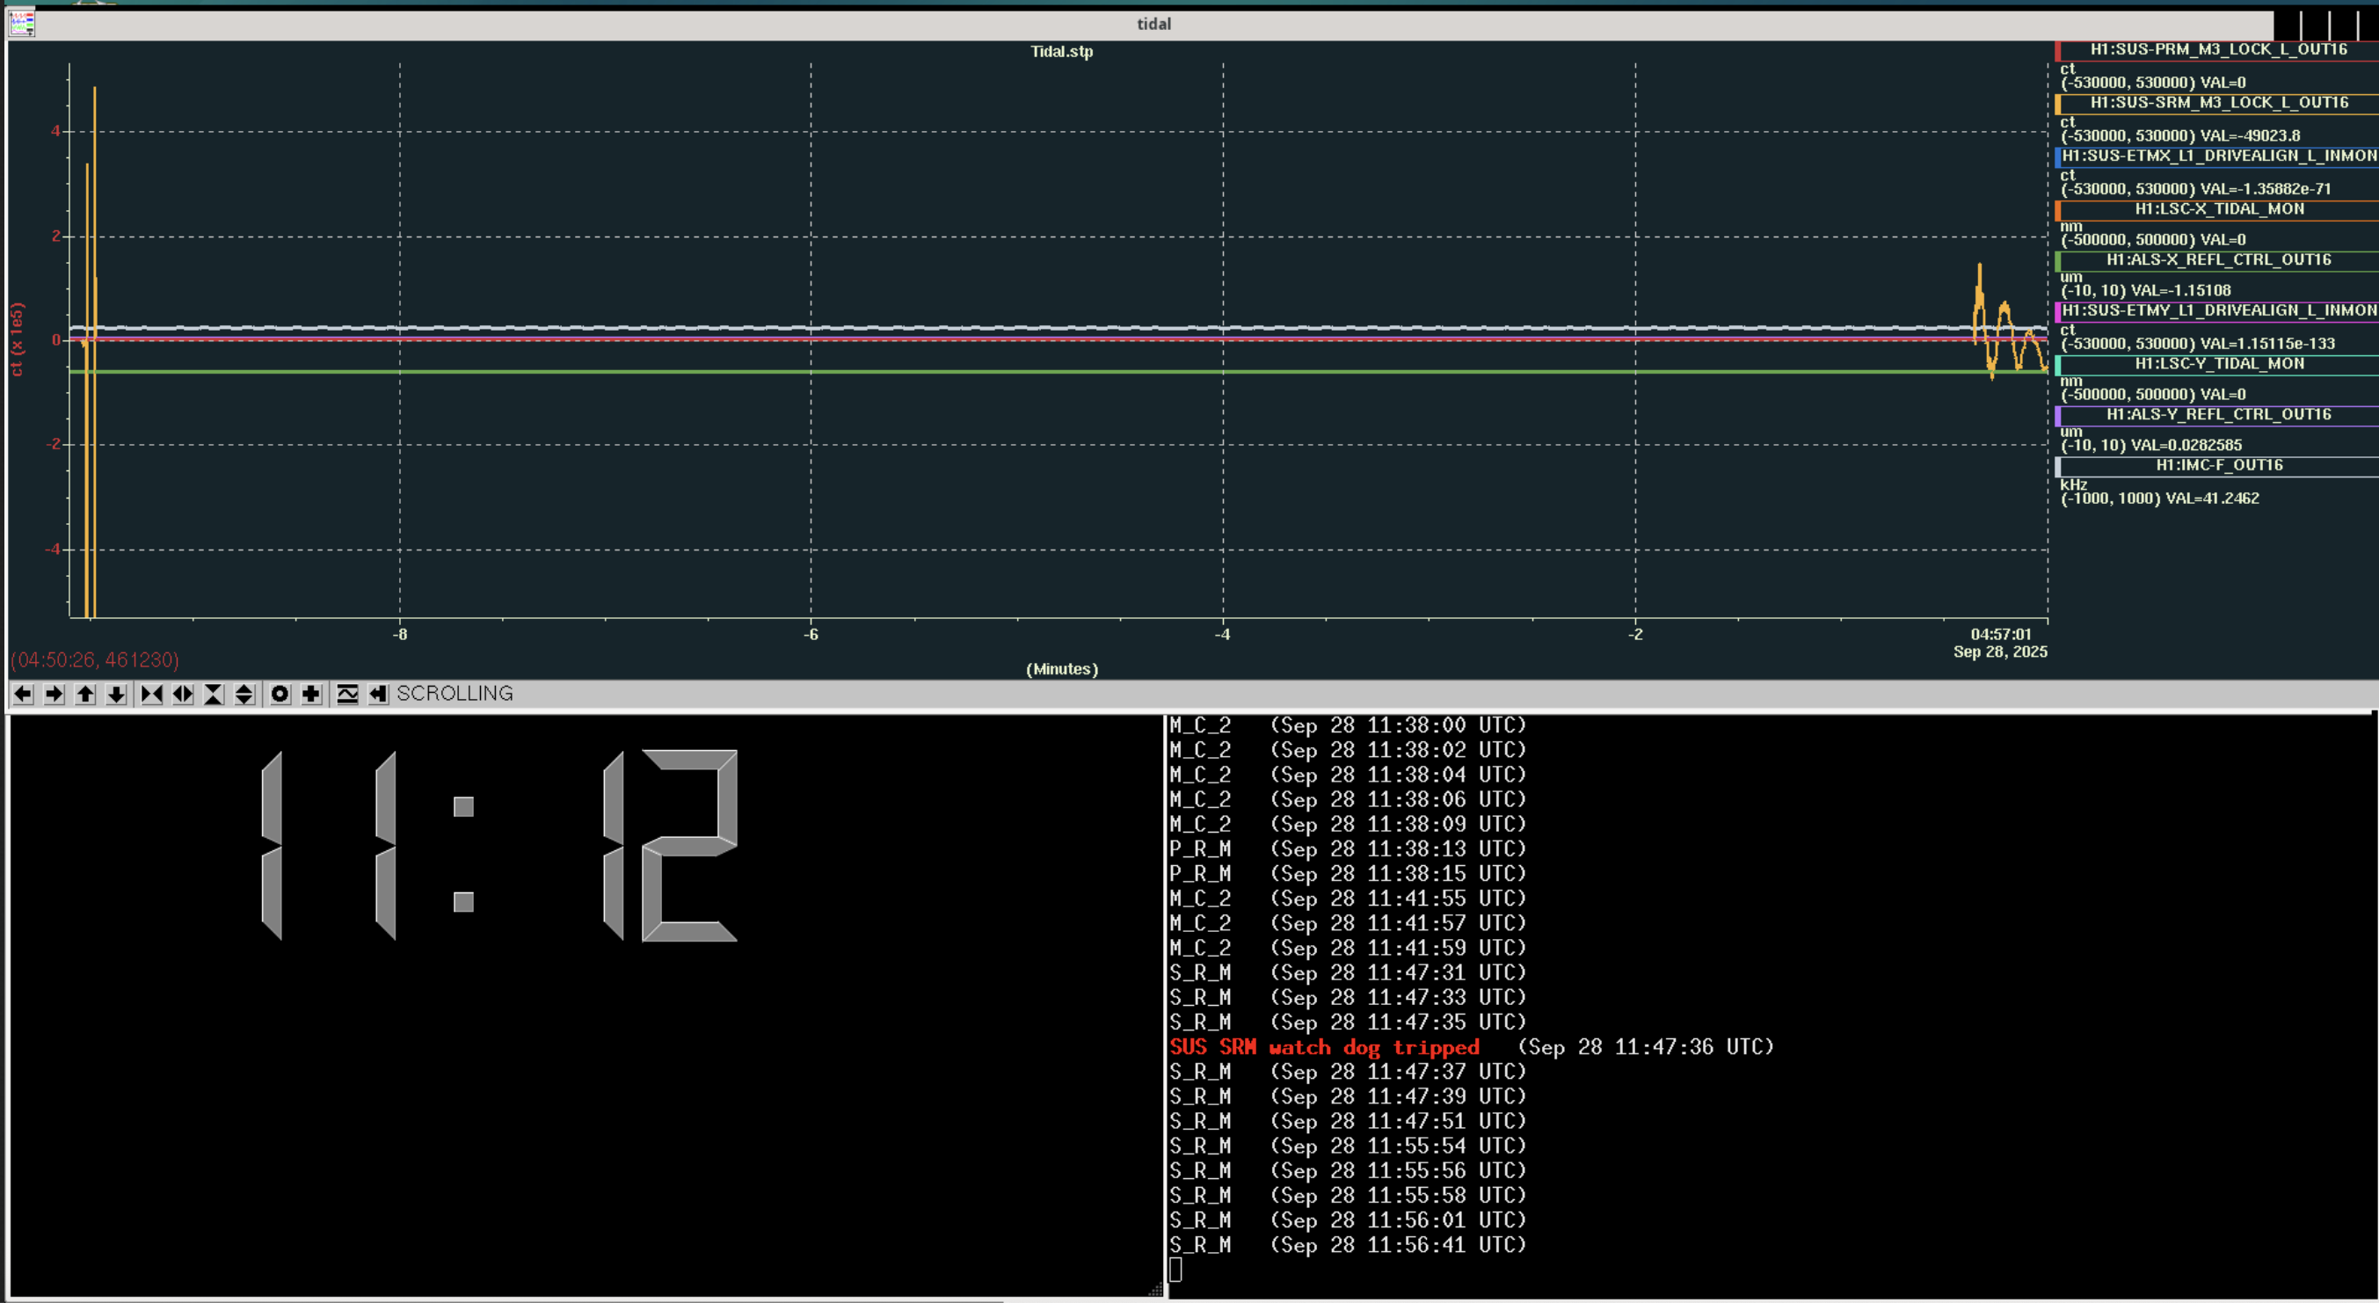Select the H1:SUS-ETMY_L1_DRIVEALIGN_L_INMON curve label
2379x1303 pixels.
pos(2218,310)
